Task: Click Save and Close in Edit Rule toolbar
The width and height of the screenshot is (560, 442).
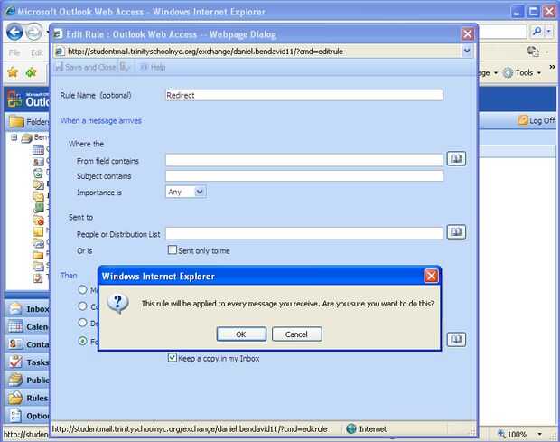Action: 86,67
